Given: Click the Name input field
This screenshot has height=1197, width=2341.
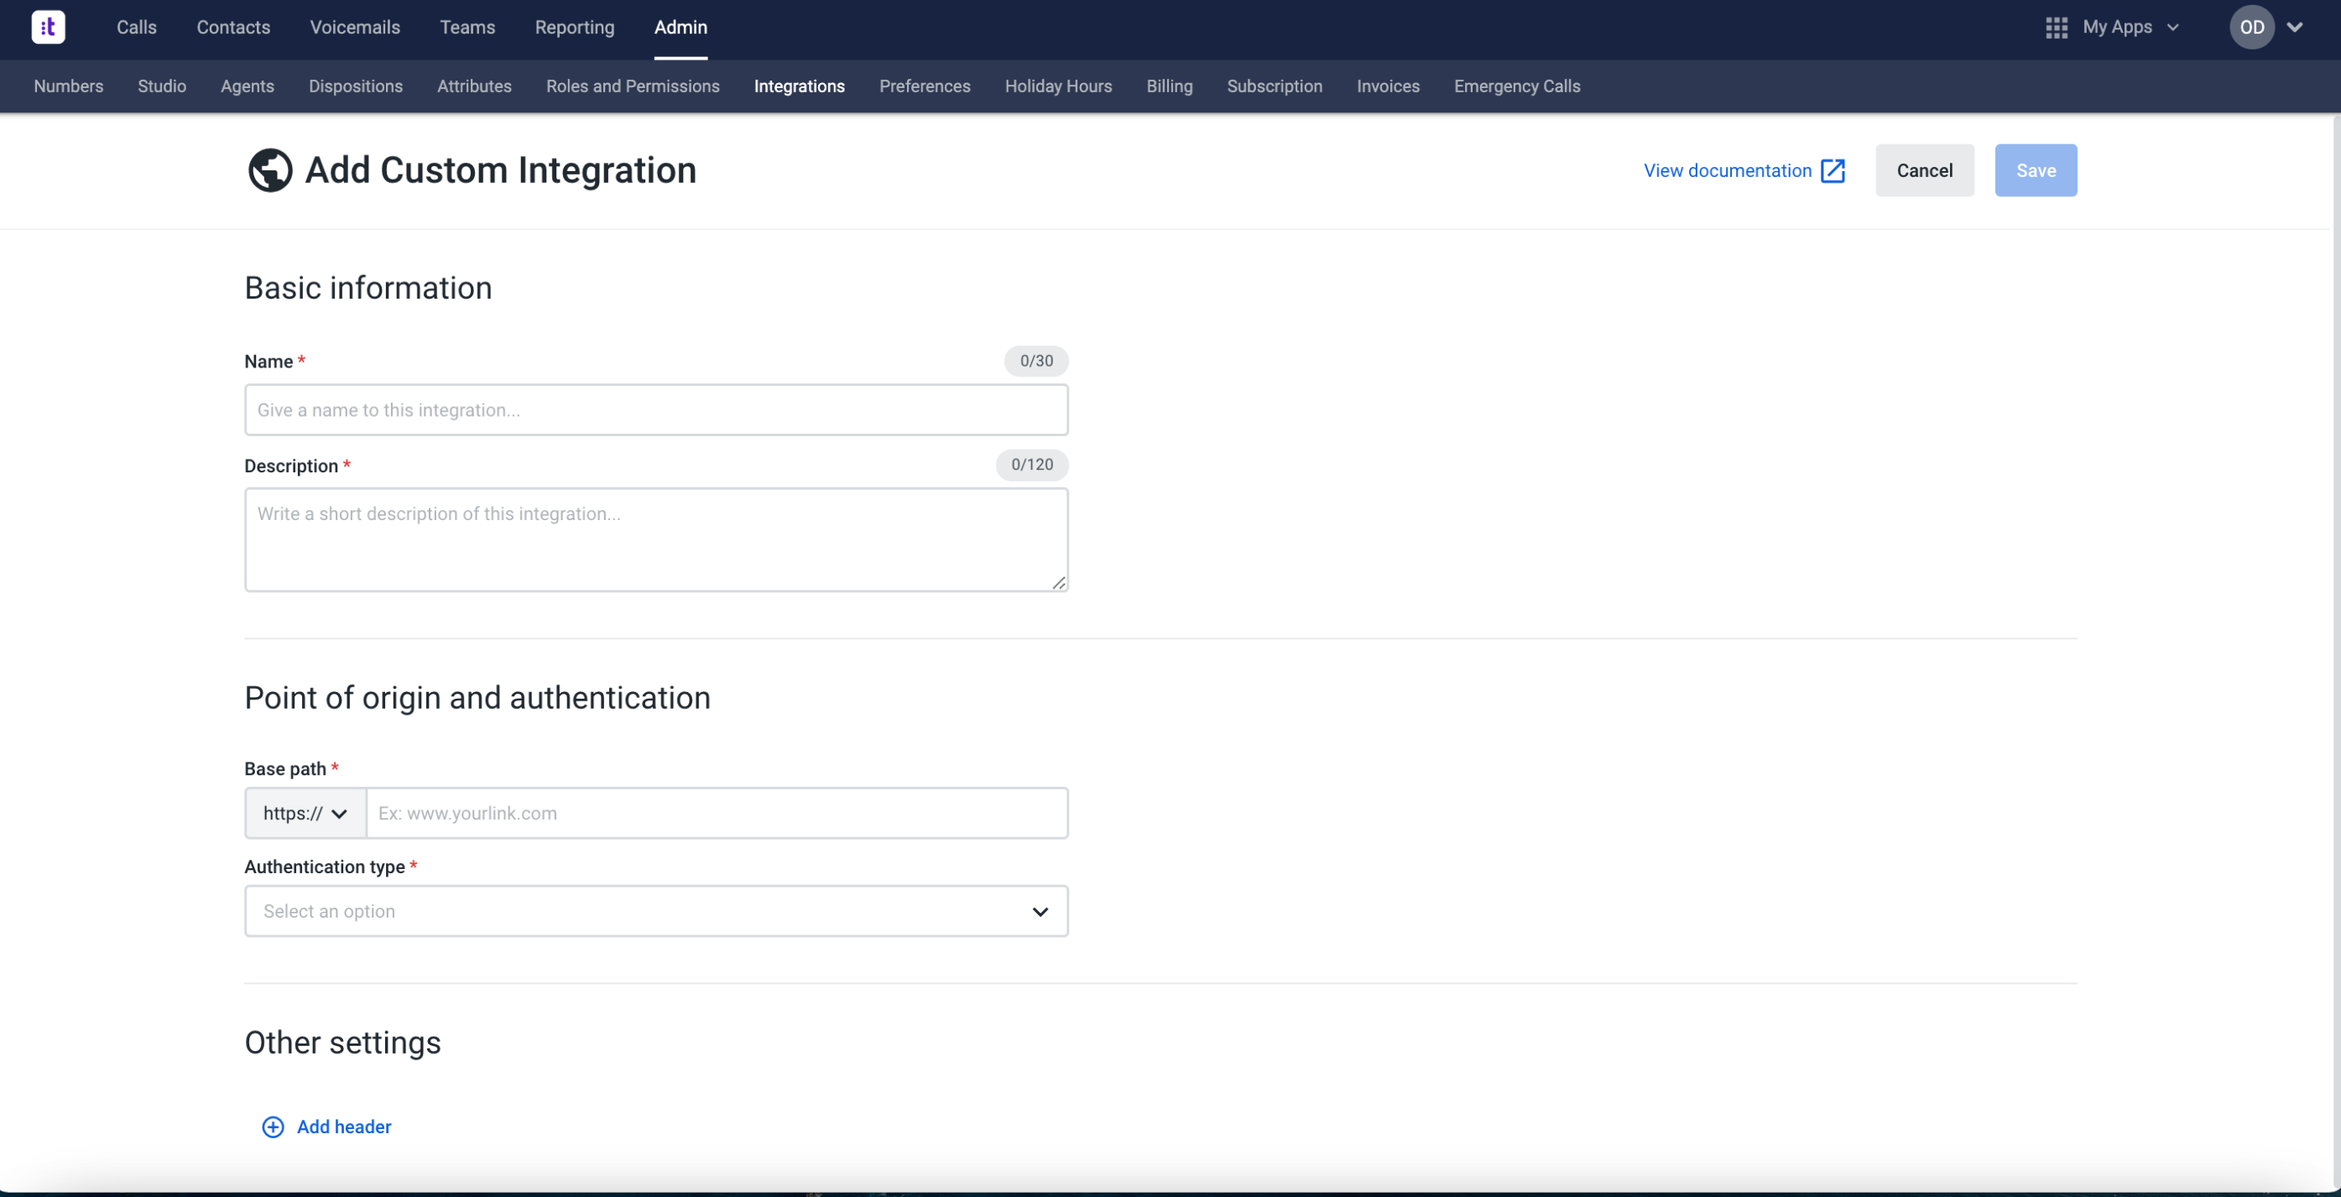Looking at the screenshot, I should coord(656,409).
